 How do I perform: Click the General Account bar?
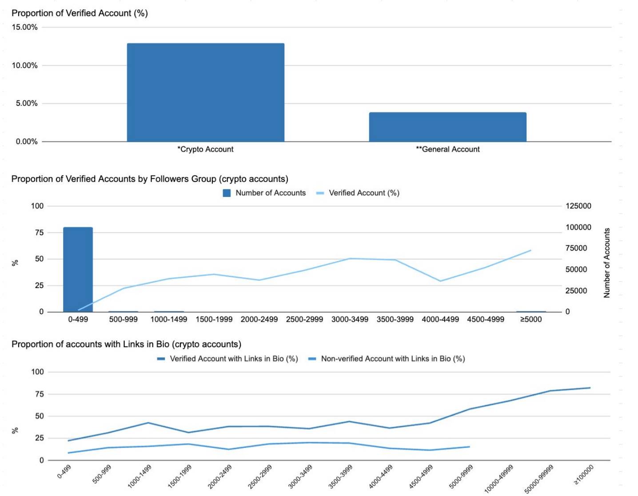pyautogui.click(x=447, y=127)
